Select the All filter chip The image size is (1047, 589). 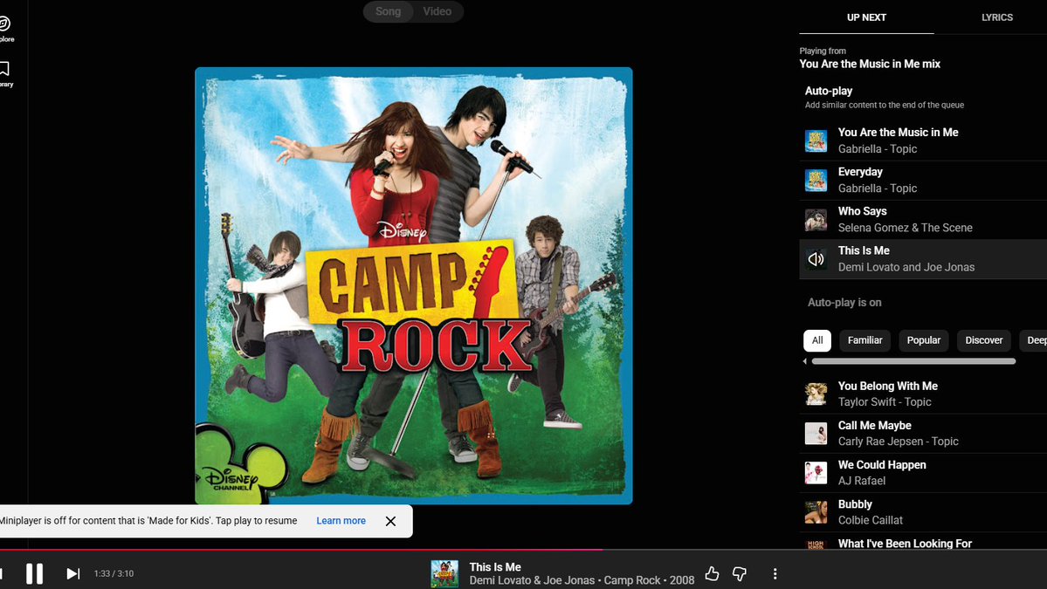pyautogui.click(x=817, y=340)
